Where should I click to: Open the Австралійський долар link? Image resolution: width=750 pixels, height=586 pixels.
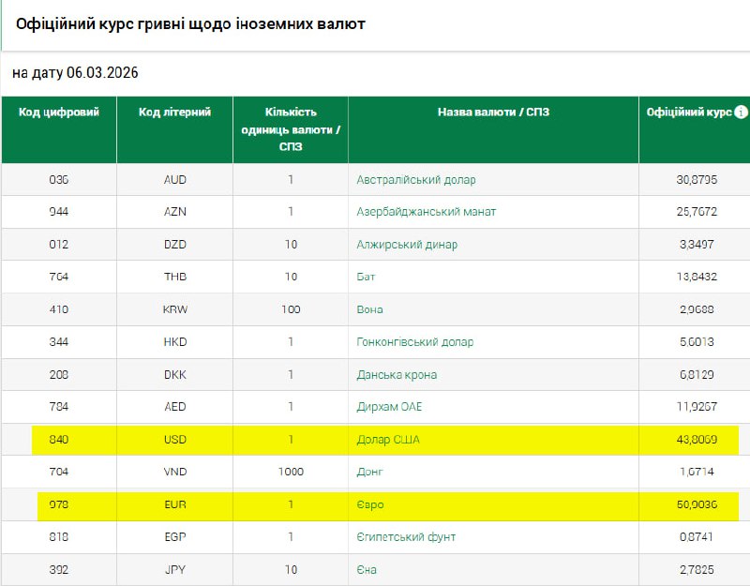415,179
